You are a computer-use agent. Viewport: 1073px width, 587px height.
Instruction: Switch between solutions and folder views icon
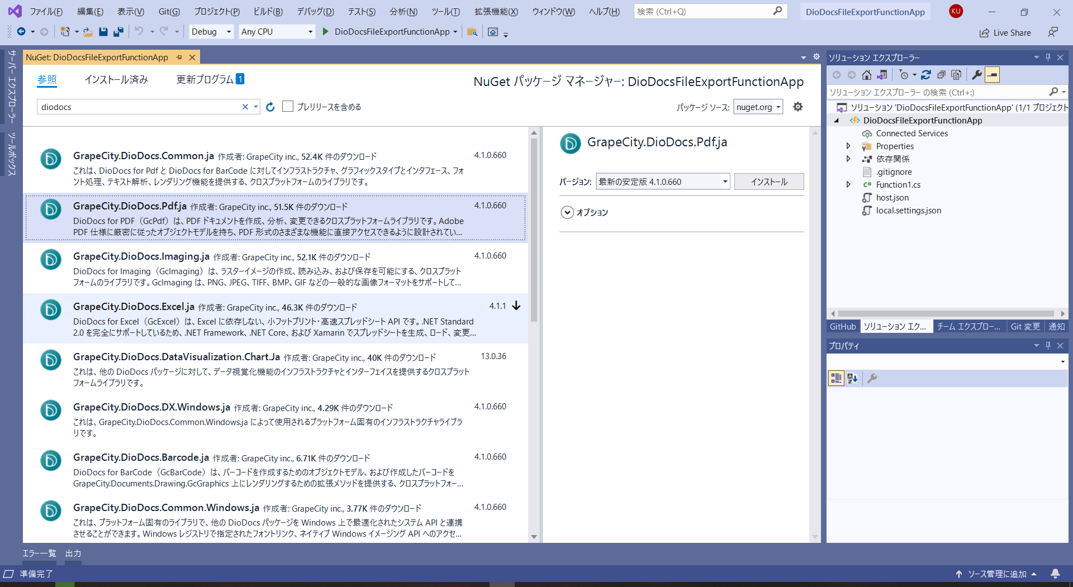pyautogui.click(x=882, y=75)
